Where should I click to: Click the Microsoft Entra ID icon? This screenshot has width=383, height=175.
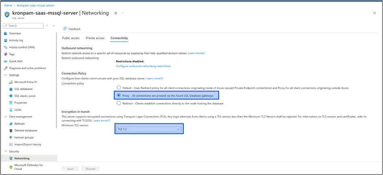click(x=11, y=82)
